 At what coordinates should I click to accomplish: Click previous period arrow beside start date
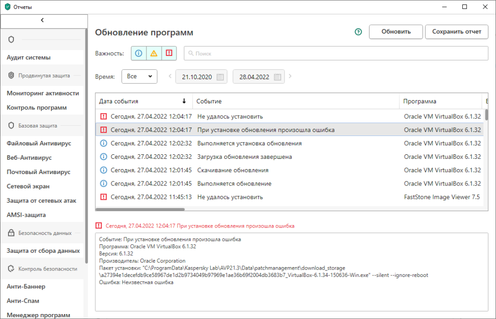click(x=170, y=76)
